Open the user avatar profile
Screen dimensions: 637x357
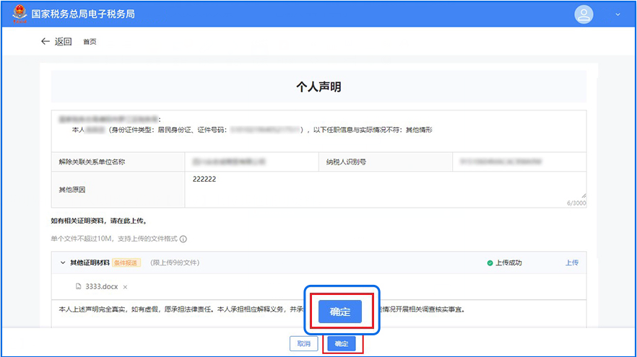click(x=583, y=14)
